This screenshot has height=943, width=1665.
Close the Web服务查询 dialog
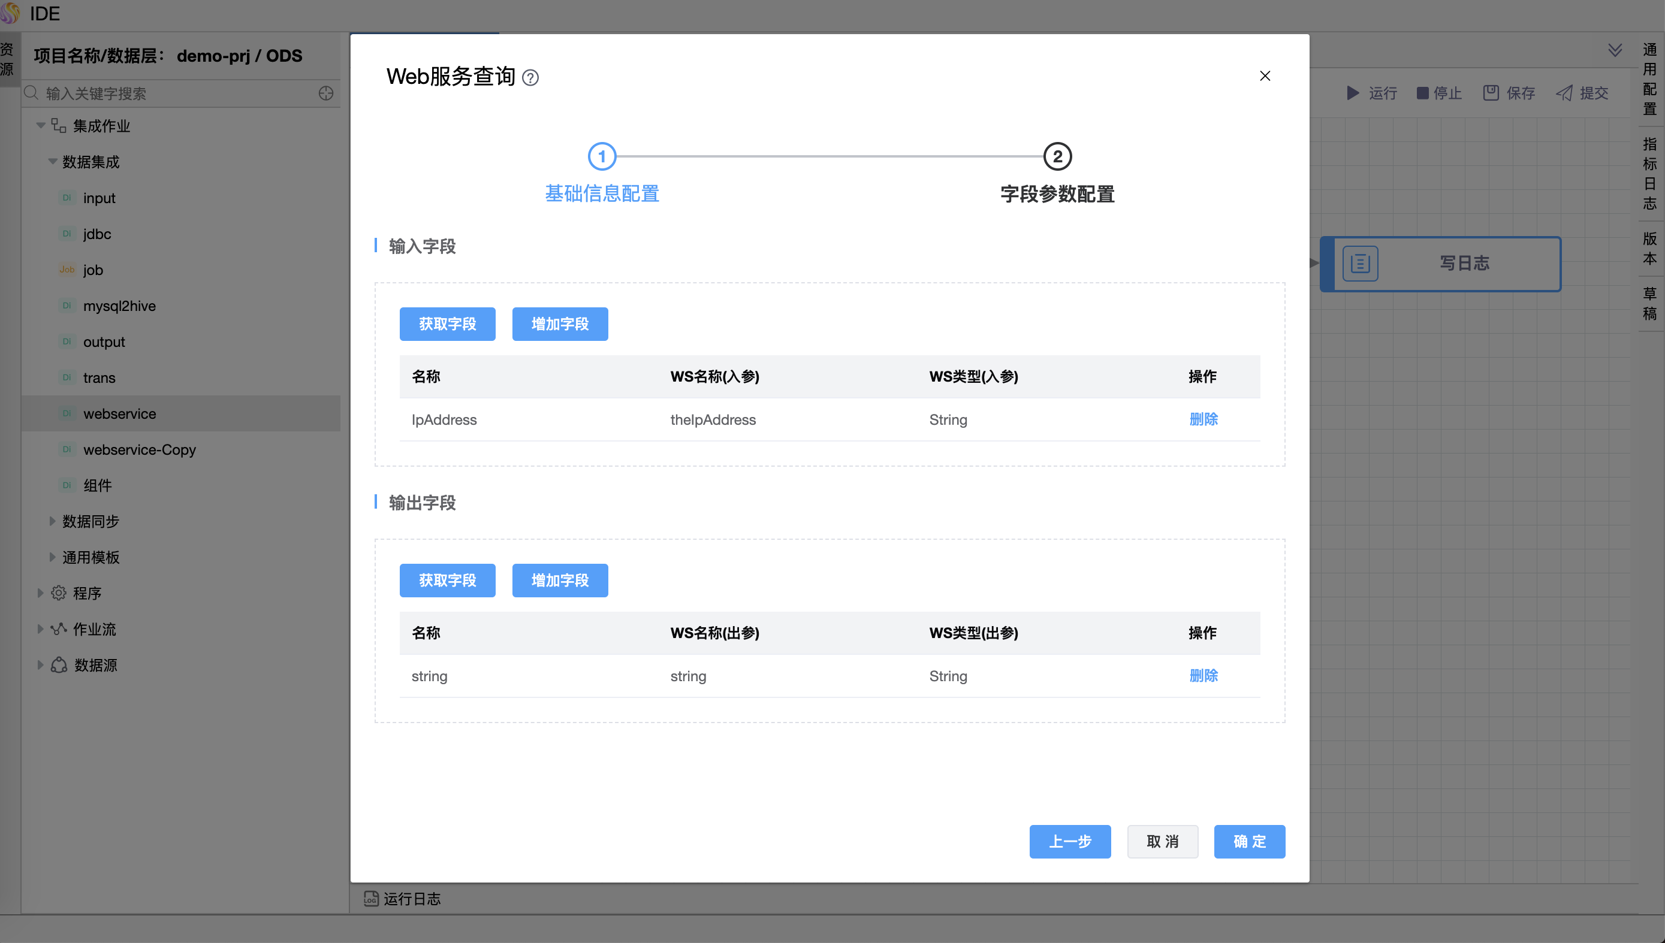point(1265,77)
